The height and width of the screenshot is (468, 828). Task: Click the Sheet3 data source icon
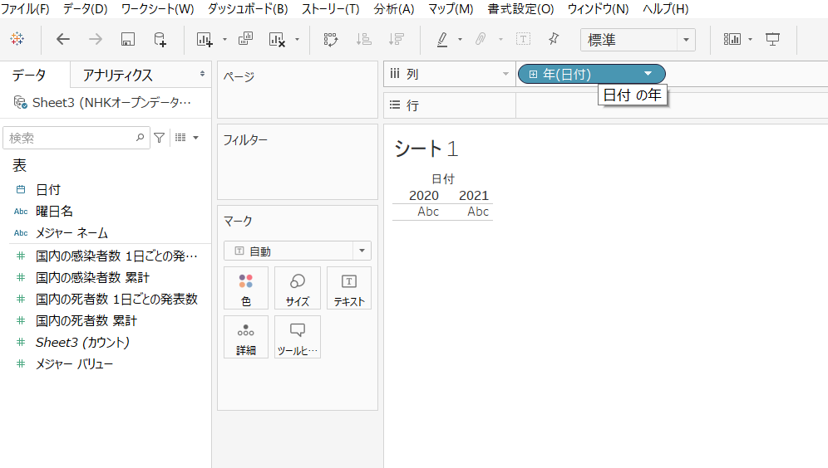(20, 102)
